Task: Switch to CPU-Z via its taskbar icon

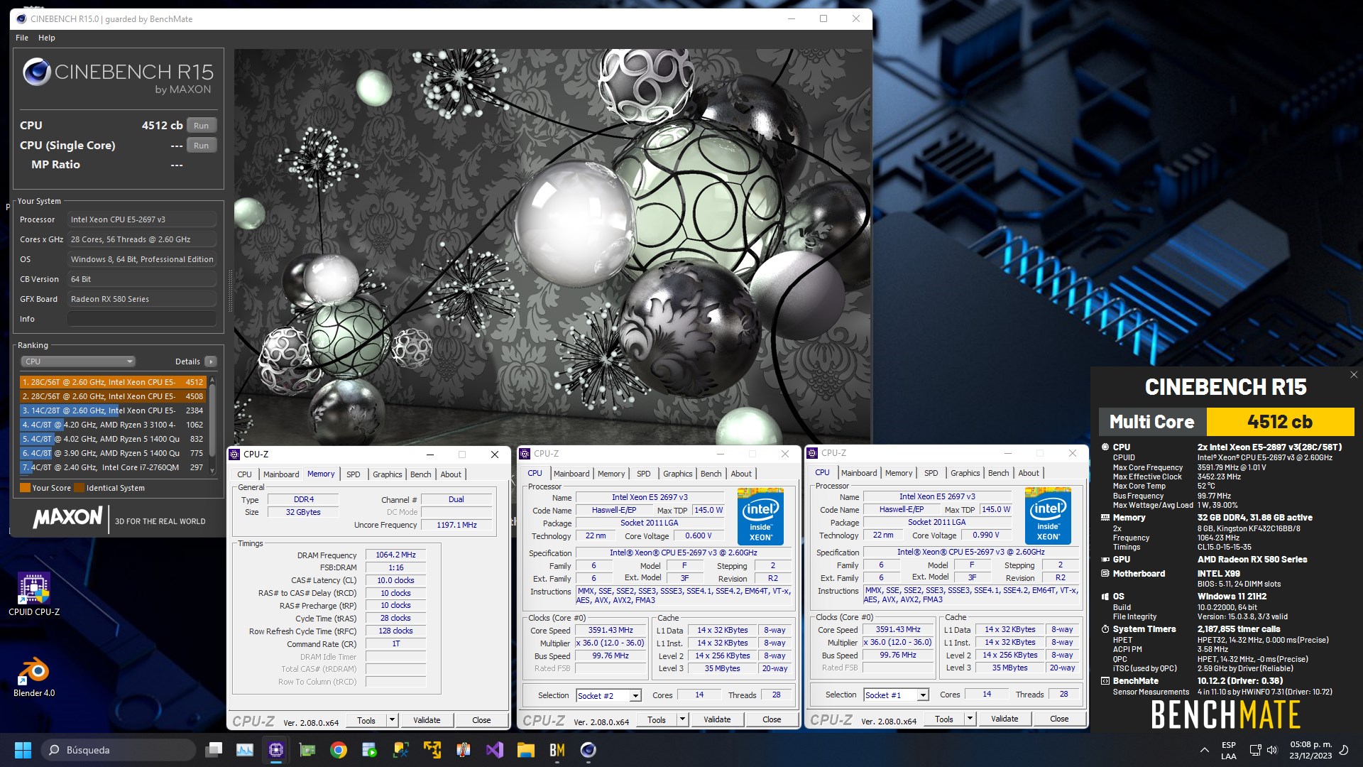Action: pyautogui.click(x=276, y=750)
